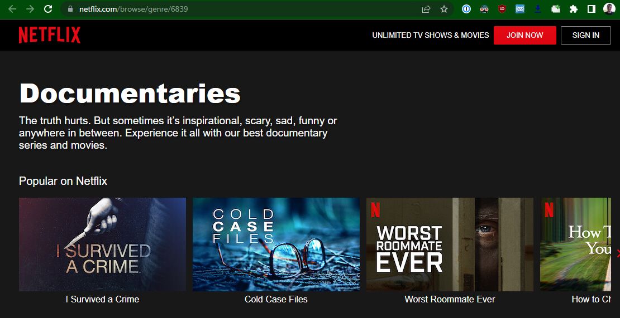The height and width of the screenshot is (318, 620).
Task: Open the Cold Case Files thumbnail
Action: click(x=276, y=244)
